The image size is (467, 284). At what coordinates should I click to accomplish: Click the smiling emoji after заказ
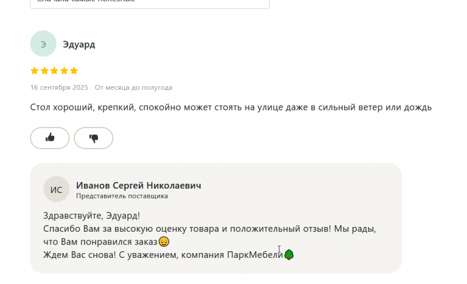pyautogui.click(x=164, y=242)
